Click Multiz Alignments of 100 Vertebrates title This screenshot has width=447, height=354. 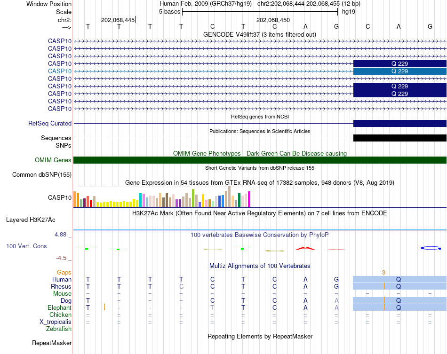(260, 266)
